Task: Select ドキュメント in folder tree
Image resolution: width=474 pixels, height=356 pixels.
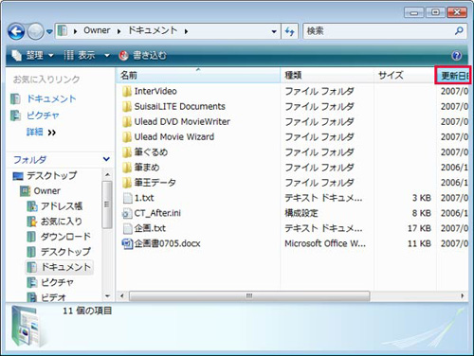Action: [65, 267]
